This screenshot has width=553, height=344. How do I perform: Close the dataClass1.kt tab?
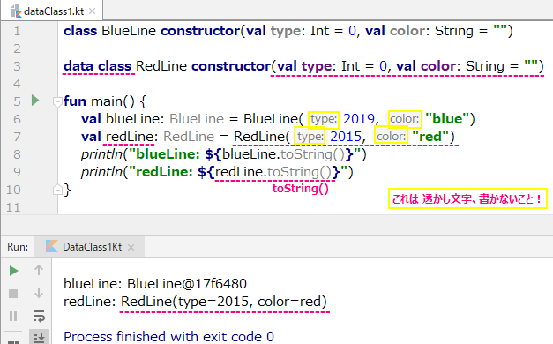click(x=92, y=11)
